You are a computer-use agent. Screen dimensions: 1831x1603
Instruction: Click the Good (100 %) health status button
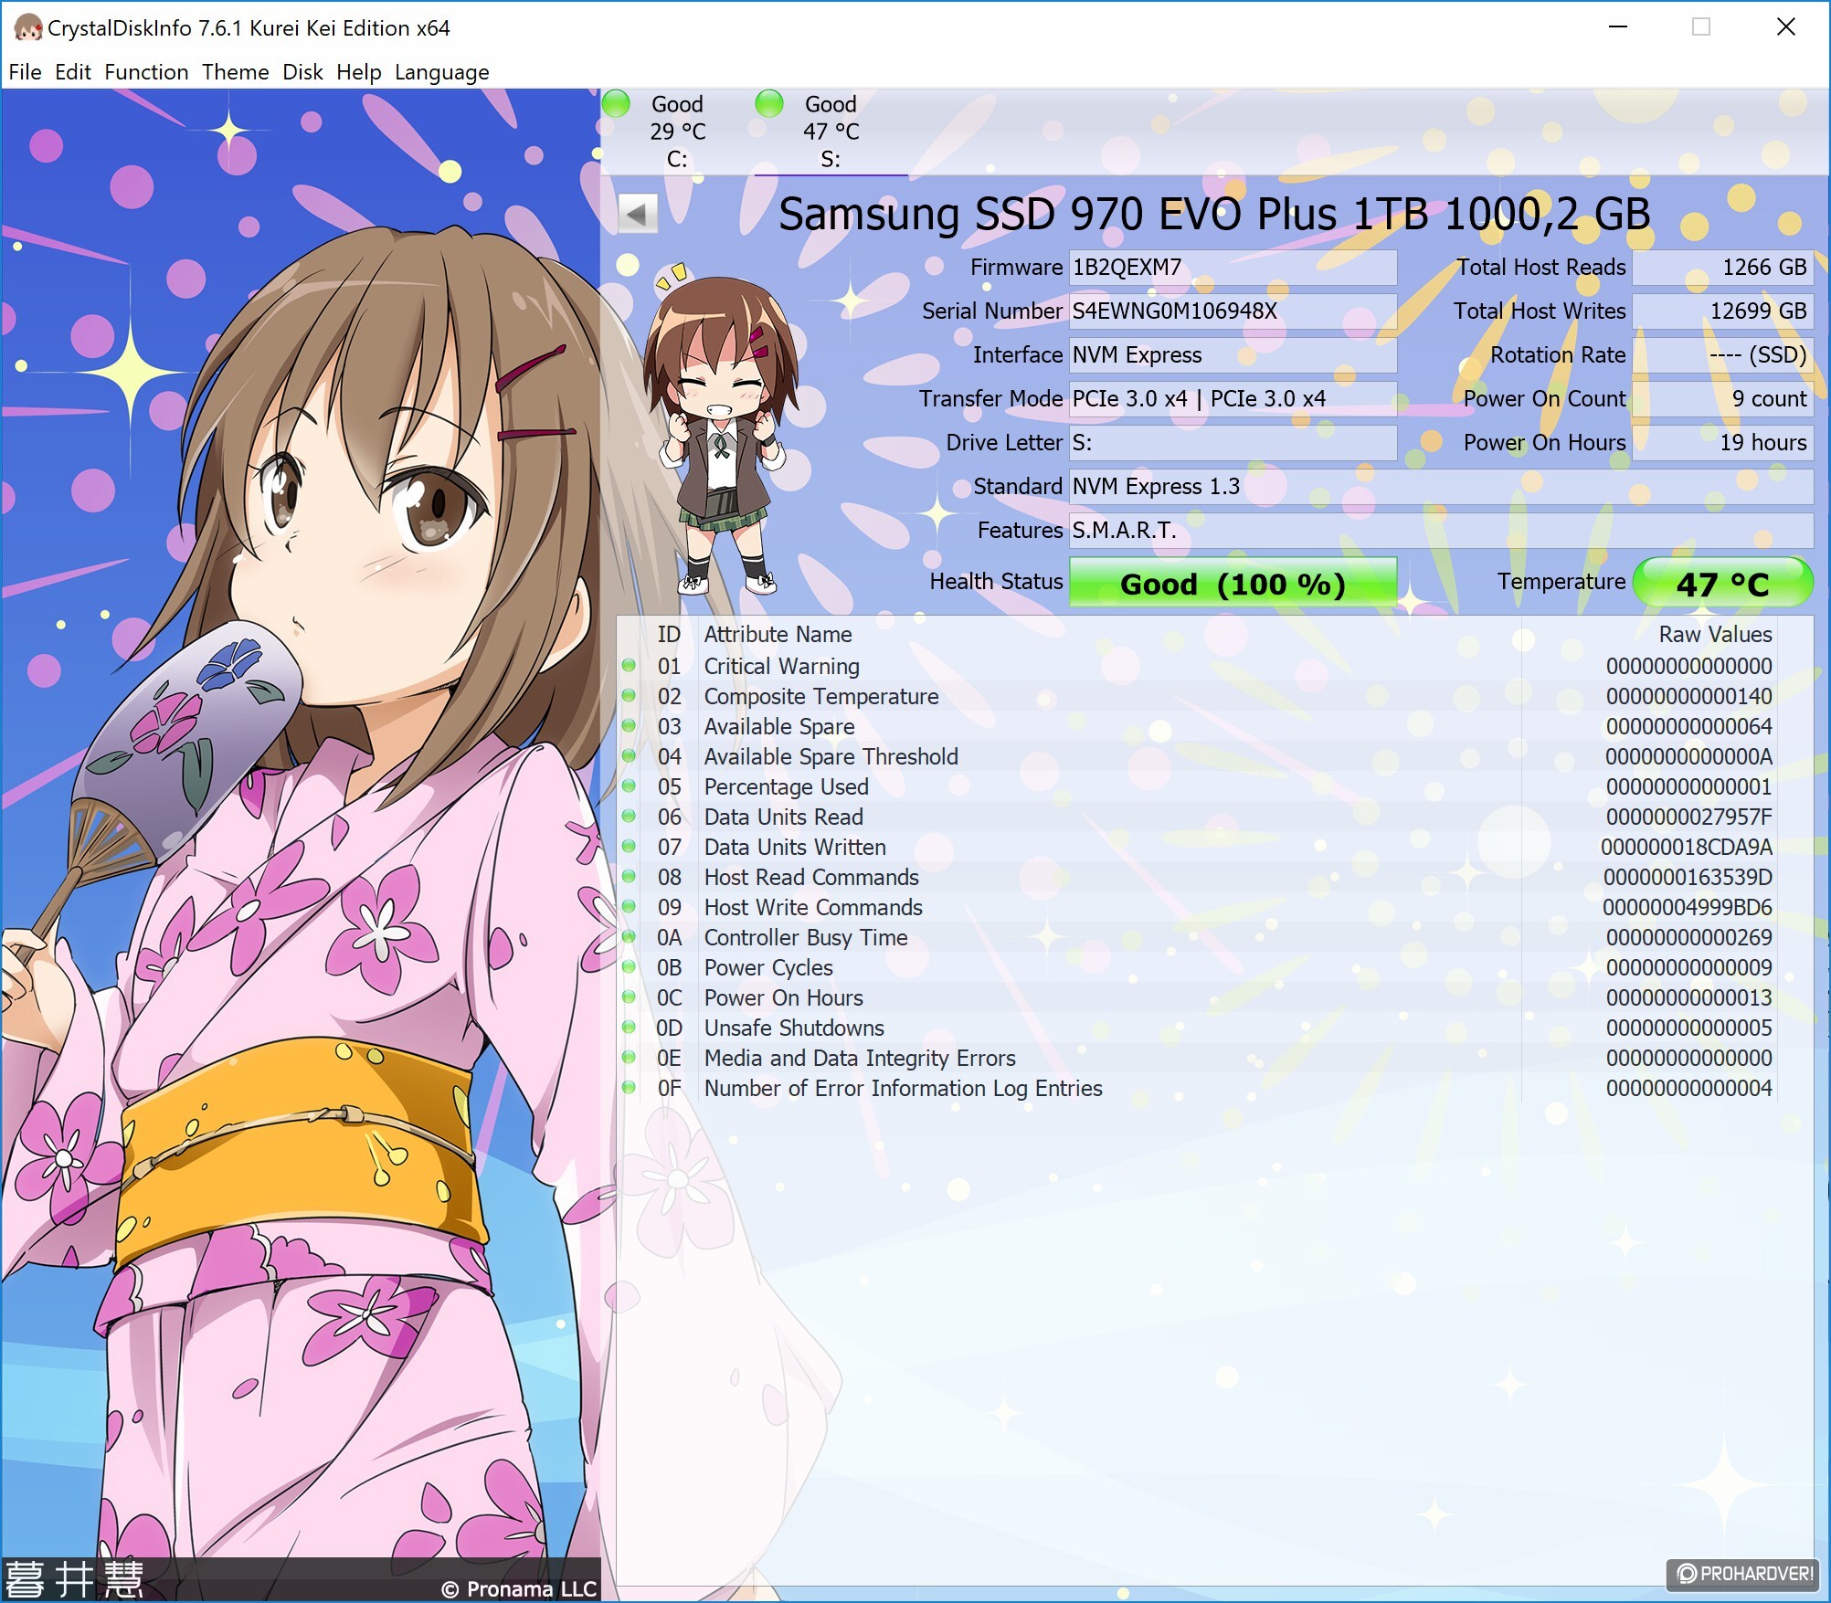pos(1233,583)
